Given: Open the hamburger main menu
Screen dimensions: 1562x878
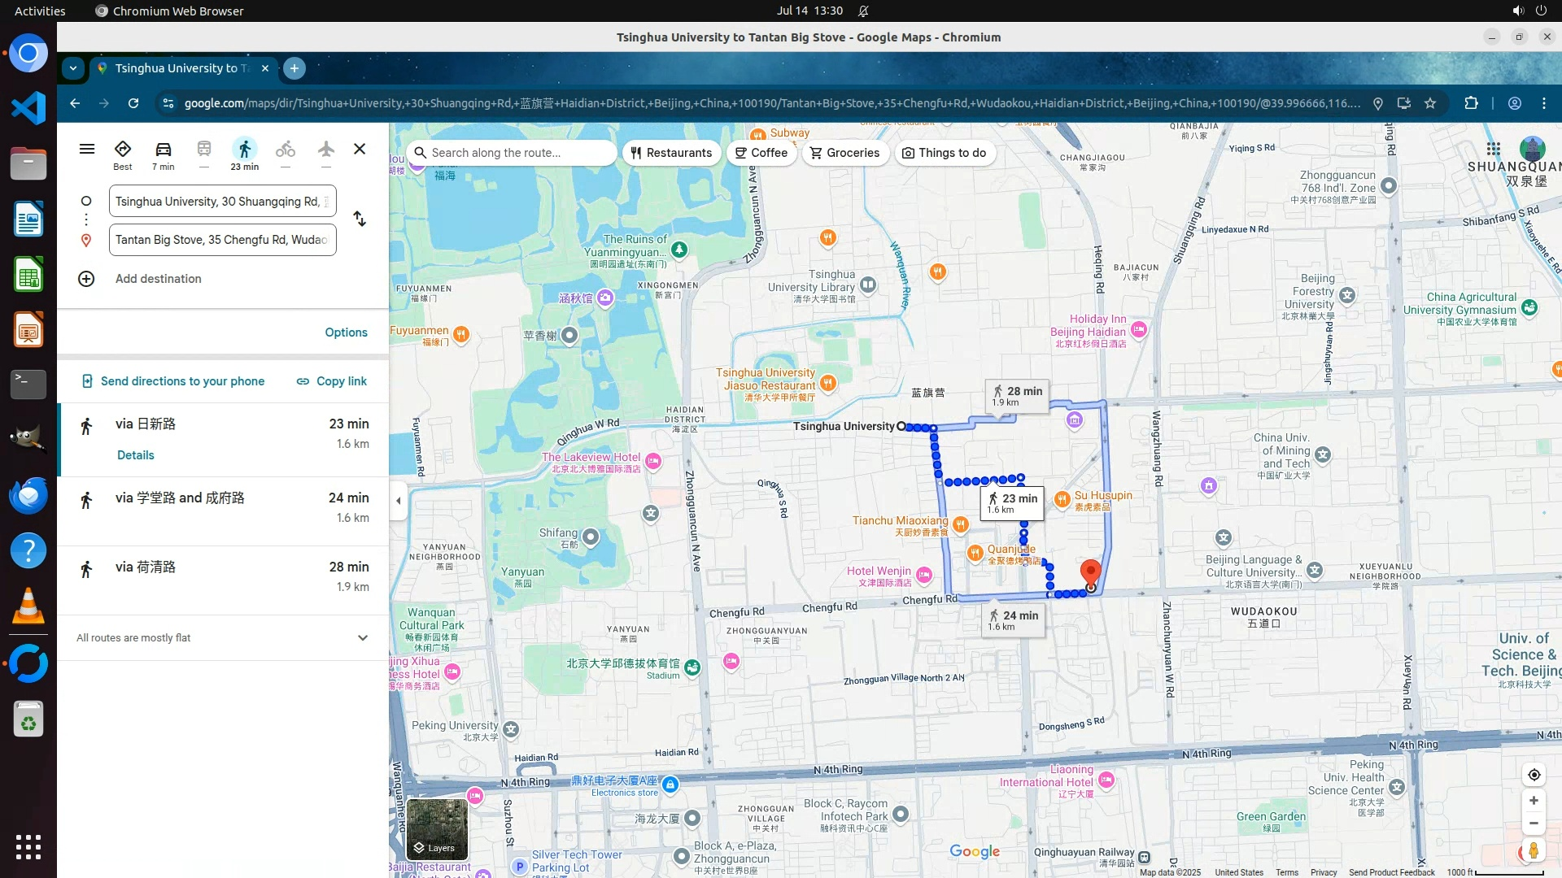Looking at the screenshot, I should [x=87, y=150].
